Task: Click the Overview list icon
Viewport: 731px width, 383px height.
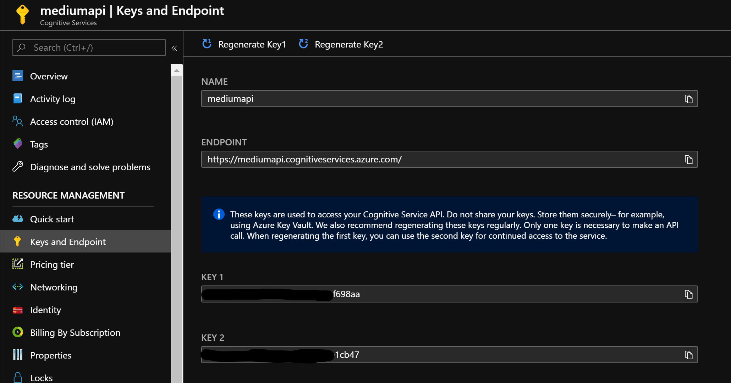Action: (x=18, y=76)
